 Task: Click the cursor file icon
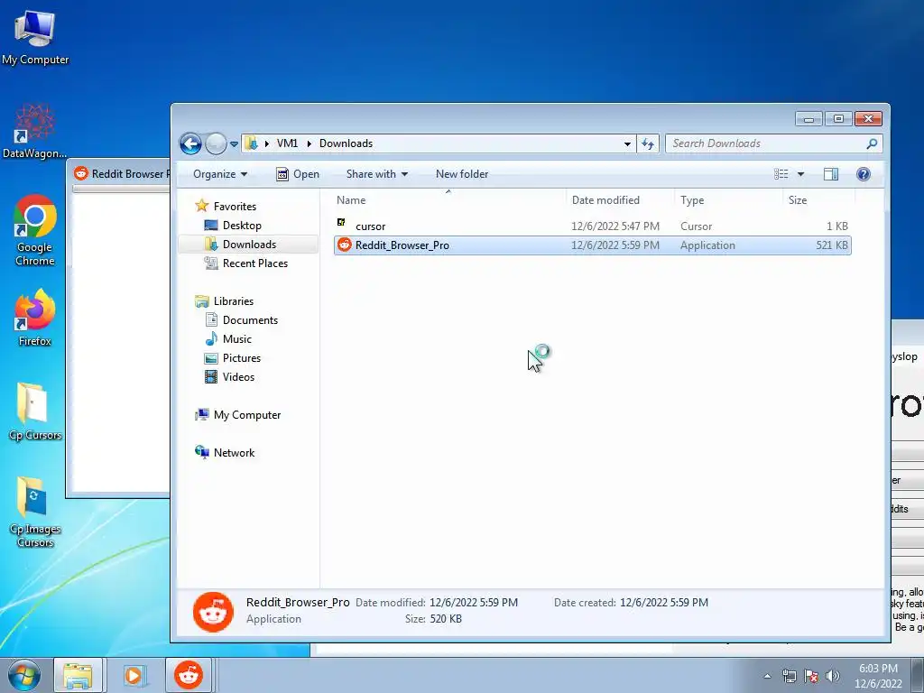point(341,222)
